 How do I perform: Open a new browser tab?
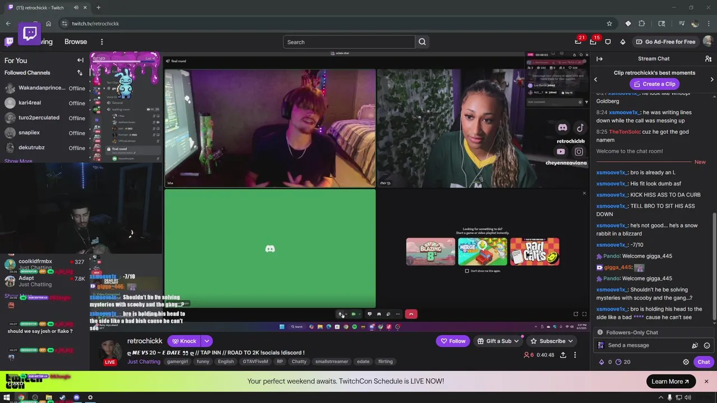click(98, 7)
